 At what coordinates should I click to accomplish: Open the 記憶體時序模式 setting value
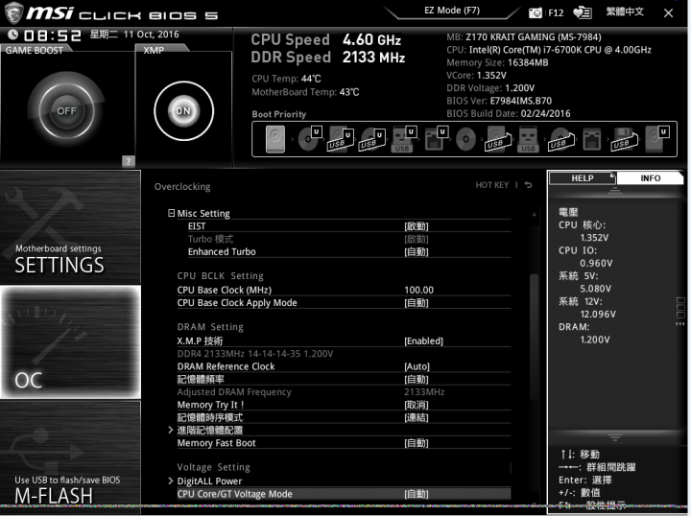click(x=416, y=418)
